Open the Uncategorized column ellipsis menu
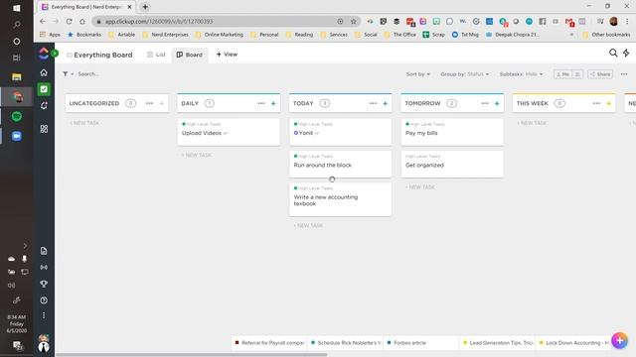636x357 pixels. click(149, 103)
